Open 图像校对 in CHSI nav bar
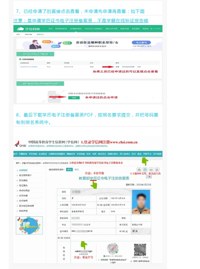 pyautogui.click(x=71, y=154)
